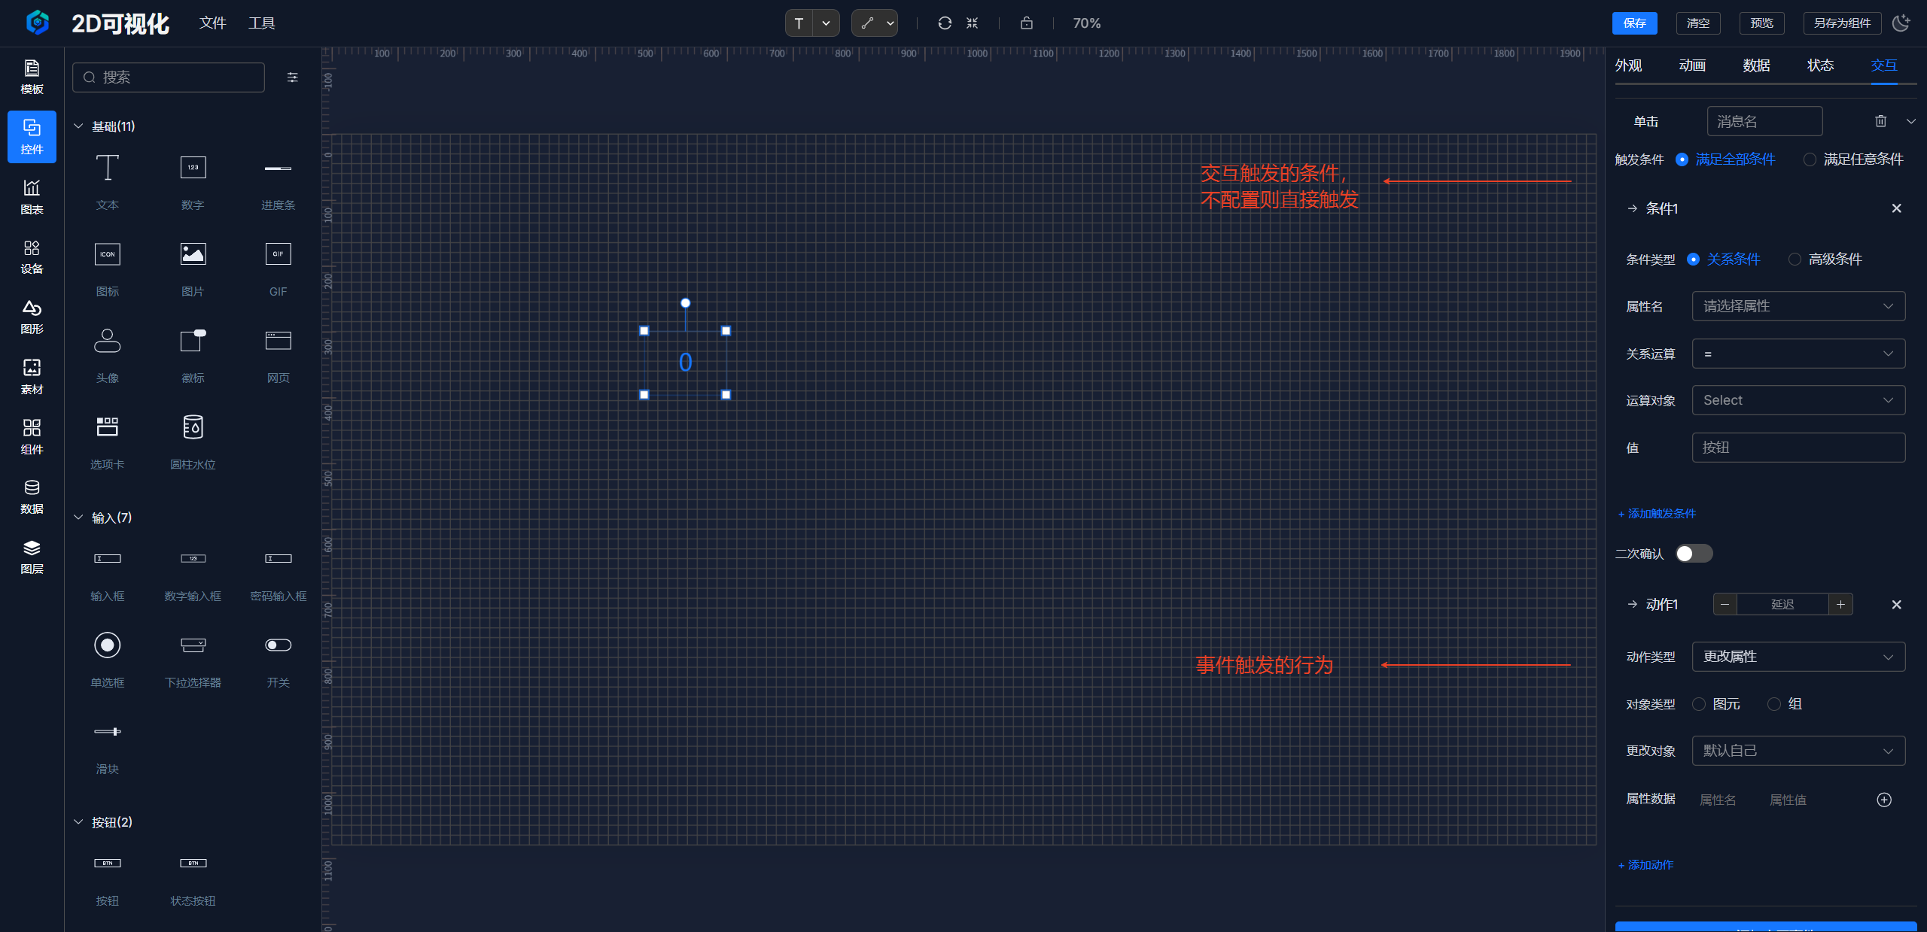Add 属性数据 row with plus circle icon
The width and height of the screenshot is (1927, 932).
(x=1883, y=800)
